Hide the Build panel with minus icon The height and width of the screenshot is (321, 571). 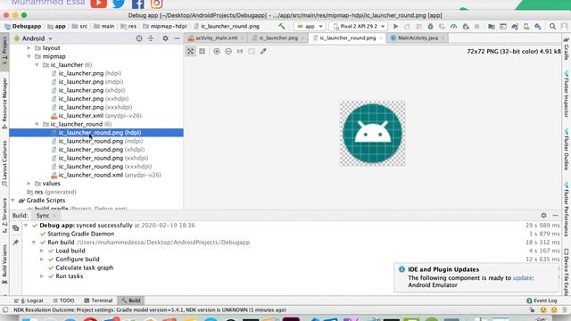[x=555, y=216]
